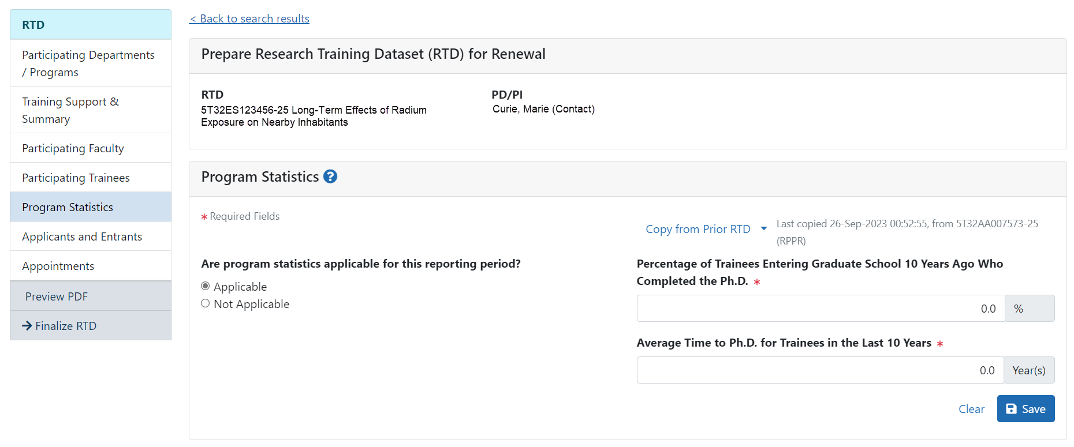Viewport: 1074px width, 447px height.
Task: Click the Program Statistics help question icon
Action: click(330, 176)
